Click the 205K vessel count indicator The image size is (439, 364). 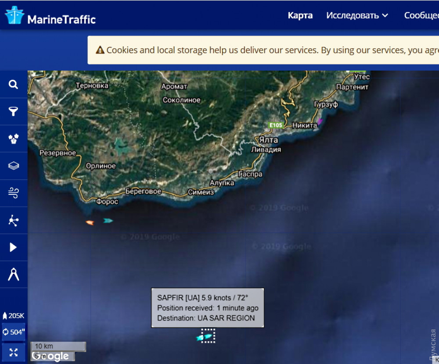14,316
